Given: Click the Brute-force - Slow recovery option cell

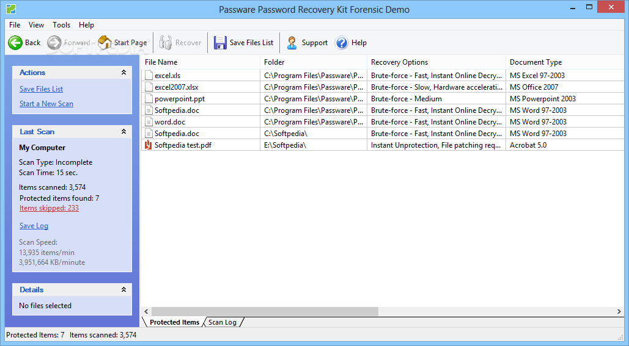Looking at the screenshot, I should [x=436, y=87].
